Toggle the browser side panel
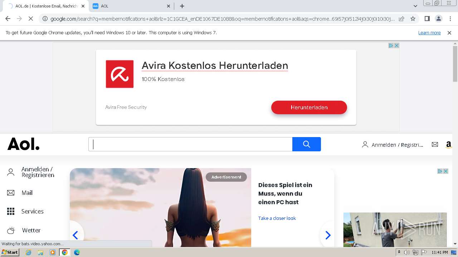The height and width of the screenshot is (257, 458). tap(427, 19)
